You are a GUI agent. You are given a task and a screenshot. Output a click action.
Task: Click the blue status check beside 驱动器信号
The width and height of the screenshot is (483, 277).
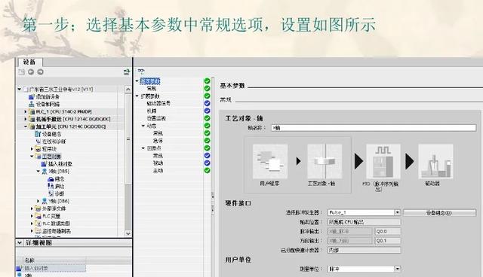pyautogui.click(x=207, y=103)
